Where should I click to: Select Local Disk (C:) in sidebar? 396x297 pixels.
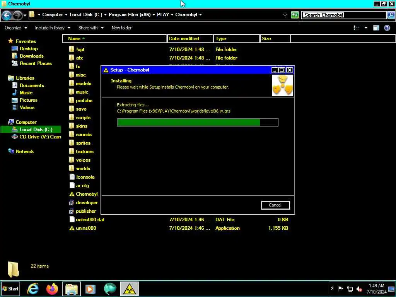(31, 129)
